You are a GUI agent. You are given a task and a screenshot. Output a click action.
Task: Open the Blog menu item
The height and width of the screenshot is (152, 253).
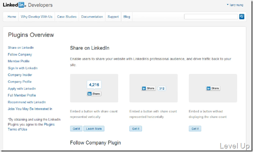126,17
